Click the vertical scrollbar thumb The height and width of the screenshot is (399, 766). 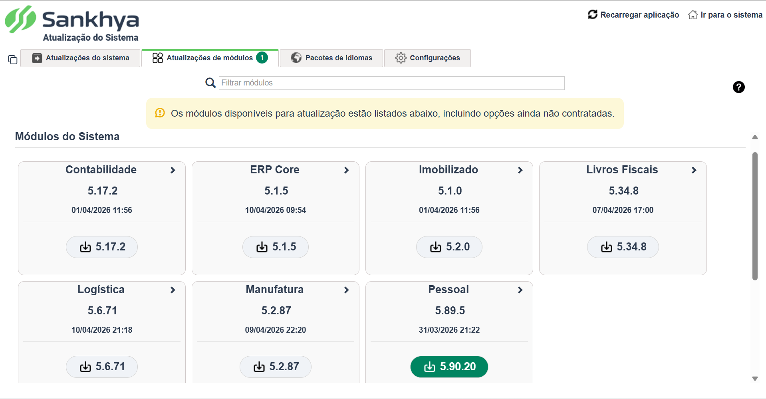[x=755, y=216]
